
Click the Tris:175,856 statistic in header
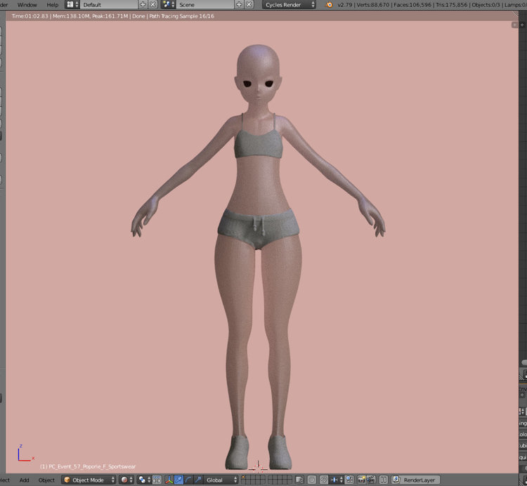[x=452, y=5]
